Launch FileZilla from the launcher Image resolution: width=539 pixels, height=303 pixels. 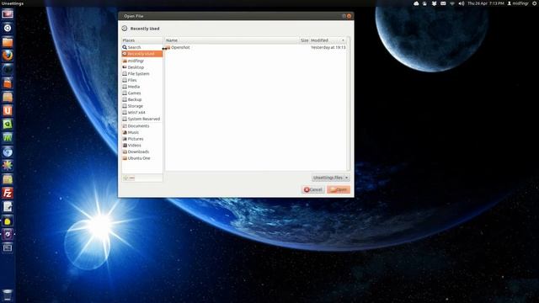pyautogui.click(x=8, y=193)
